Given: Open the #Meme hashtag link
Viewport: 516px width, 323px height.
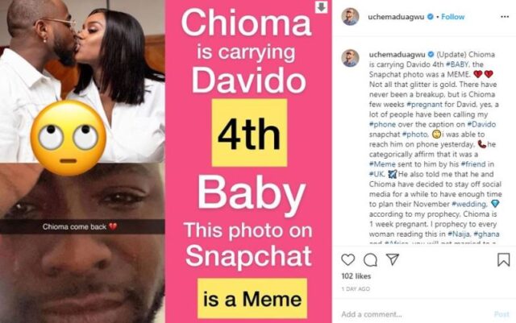Looking at the screenshot, I should pyautogui.click(x=382, y=164).
